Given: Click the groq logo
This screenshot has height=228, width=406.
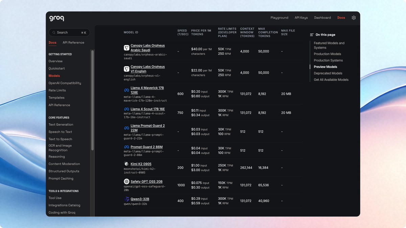Looking at the screenshot, I should 57,18.
